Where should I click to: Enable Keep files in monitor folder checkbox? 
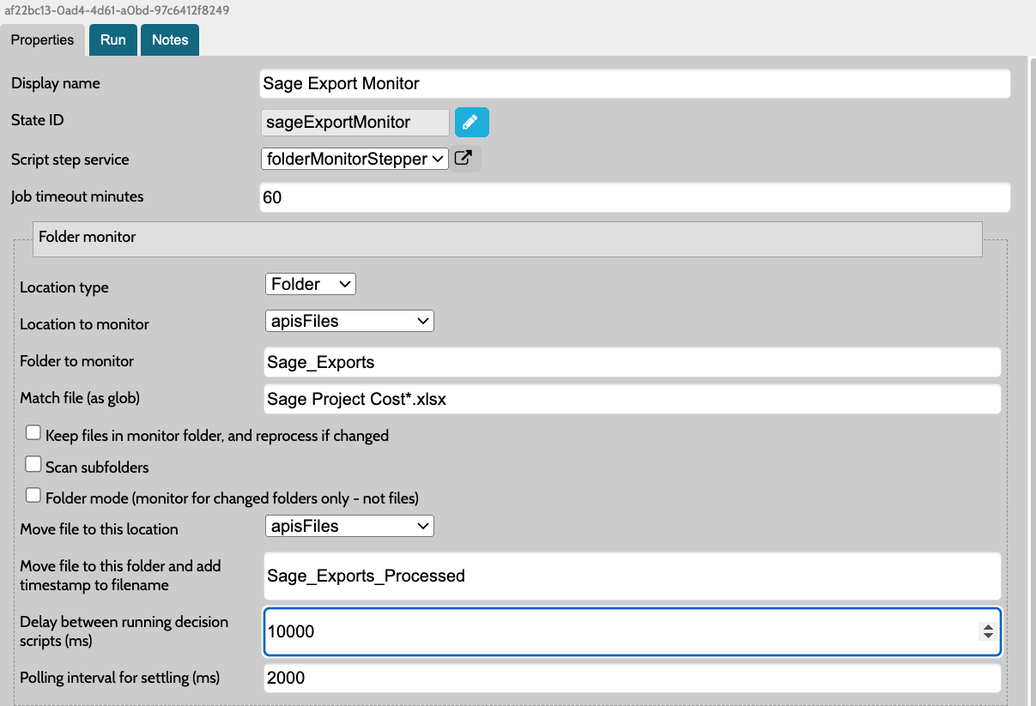pos(33,433)
